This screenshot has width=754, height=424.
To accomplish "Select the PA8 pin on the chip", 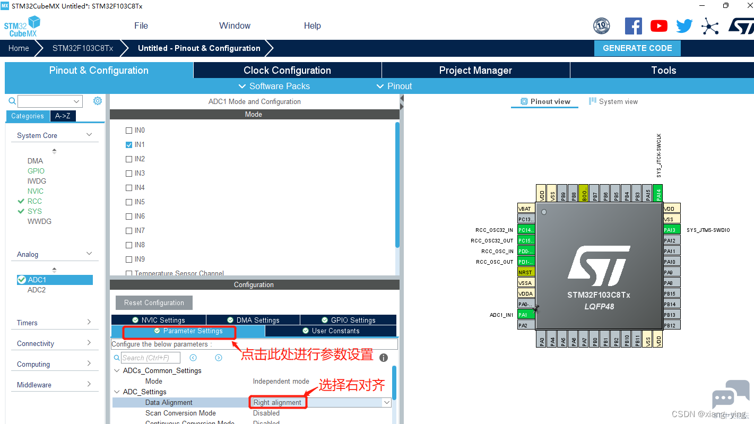I will coord(672,283).
